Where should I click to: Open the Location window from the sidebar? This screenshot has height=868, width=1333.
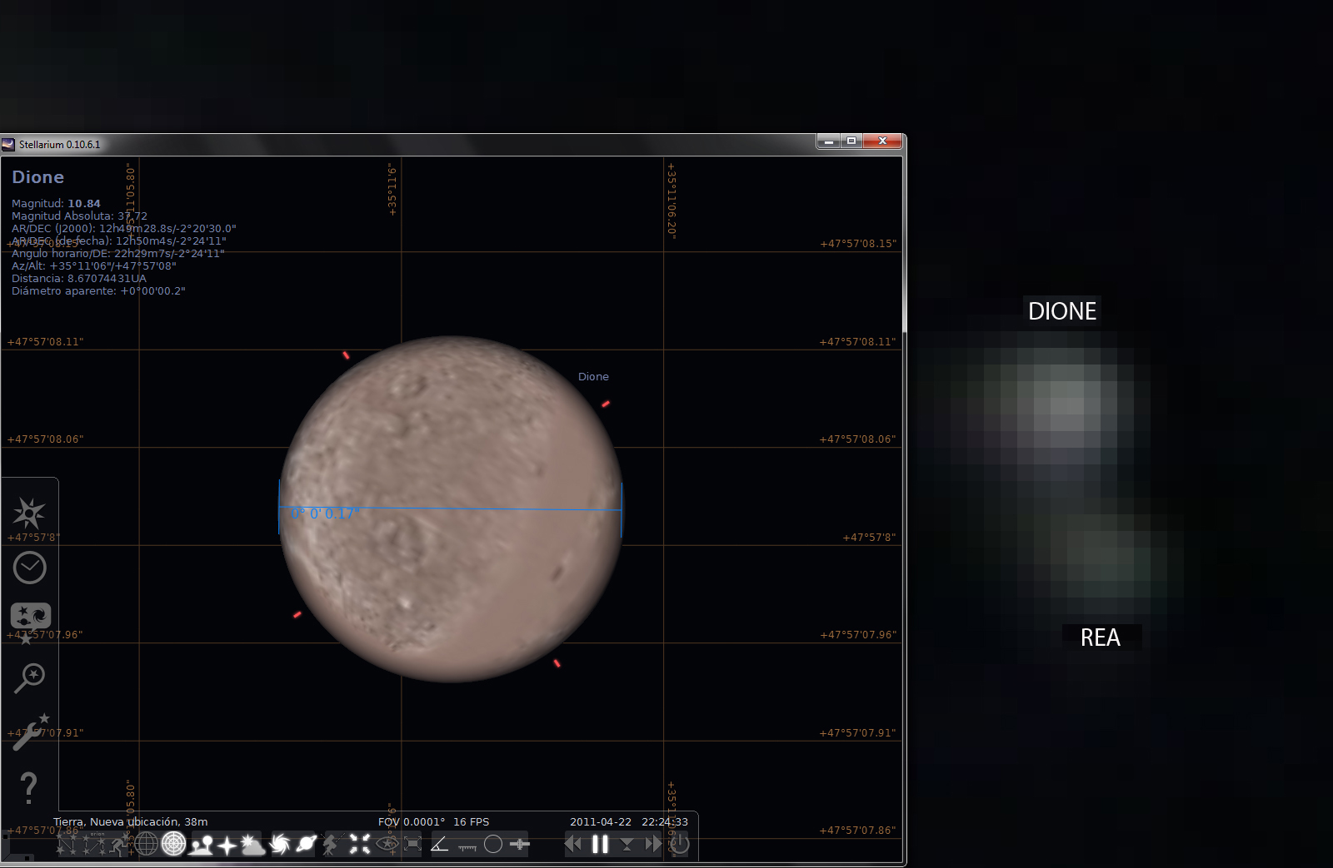29,513
